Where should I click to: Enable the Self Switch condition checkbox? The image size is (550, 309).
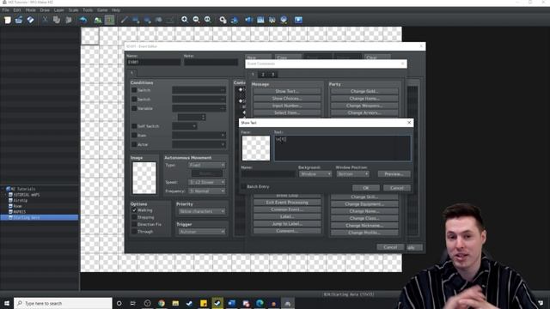134,126
